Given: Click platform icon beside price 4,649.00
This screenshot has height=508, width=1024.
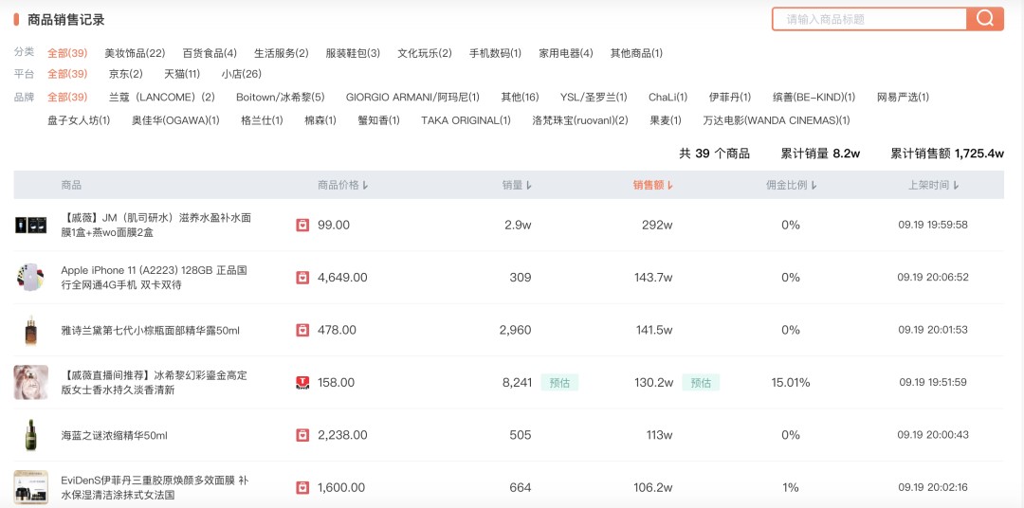Looking at the screenshot, I should [x=302, y=278].
